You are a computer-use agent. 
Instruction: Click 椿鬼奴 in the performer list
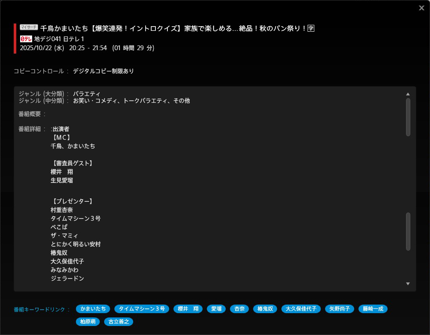(x=59, y=253)
